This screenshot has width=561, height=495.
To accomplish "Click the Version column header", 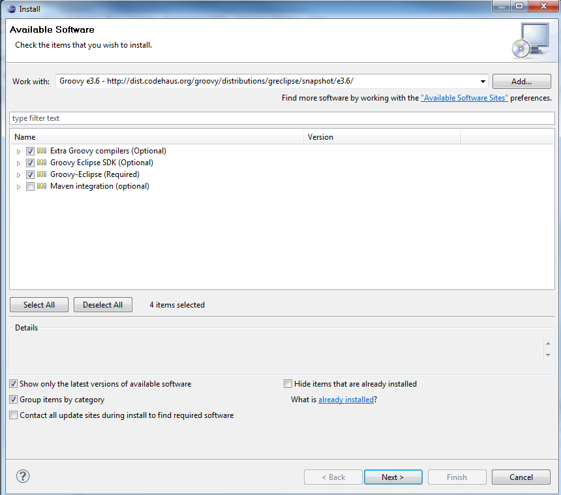I will point(382,137).
